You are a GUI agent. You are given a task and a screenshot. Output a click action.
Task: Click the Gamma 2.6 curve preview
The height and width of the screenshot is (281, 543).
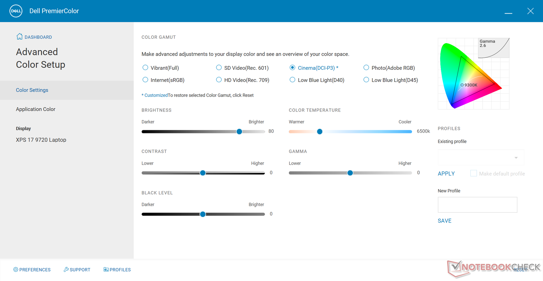(x=494, y=48)
